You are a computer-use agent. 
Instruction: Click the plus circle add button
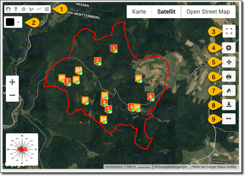tap(229, 48)
